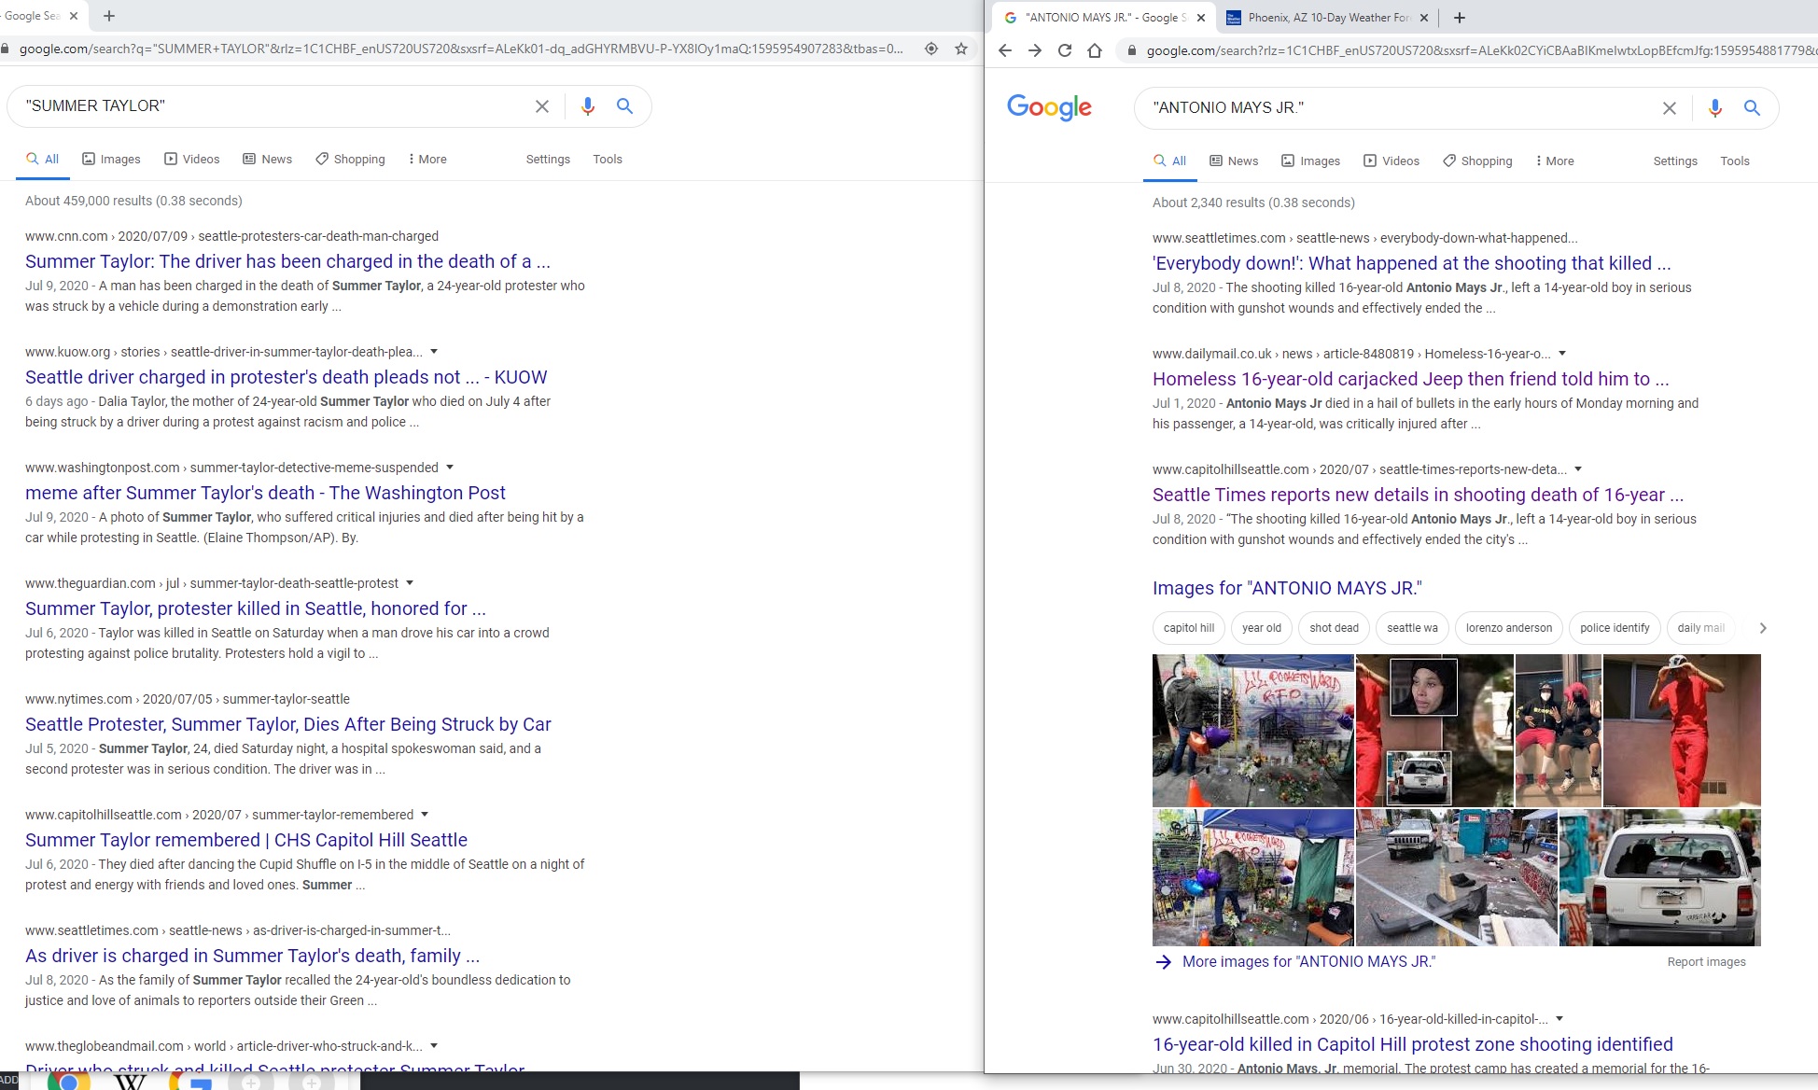Click the microphone icon in the SUMMER TAYLOR search bar
Viewport: 1818px width, 1090px height.
pyautogui.click(x=588, y=106)
